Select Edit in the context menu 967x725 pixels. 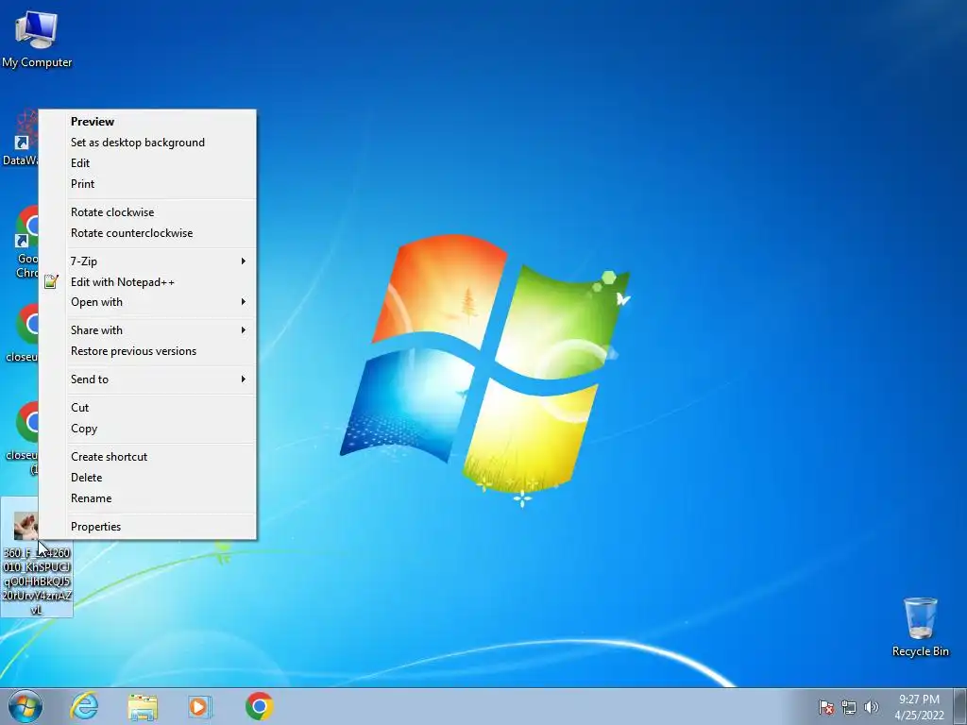pyautogui.click(x=147, y=163)
